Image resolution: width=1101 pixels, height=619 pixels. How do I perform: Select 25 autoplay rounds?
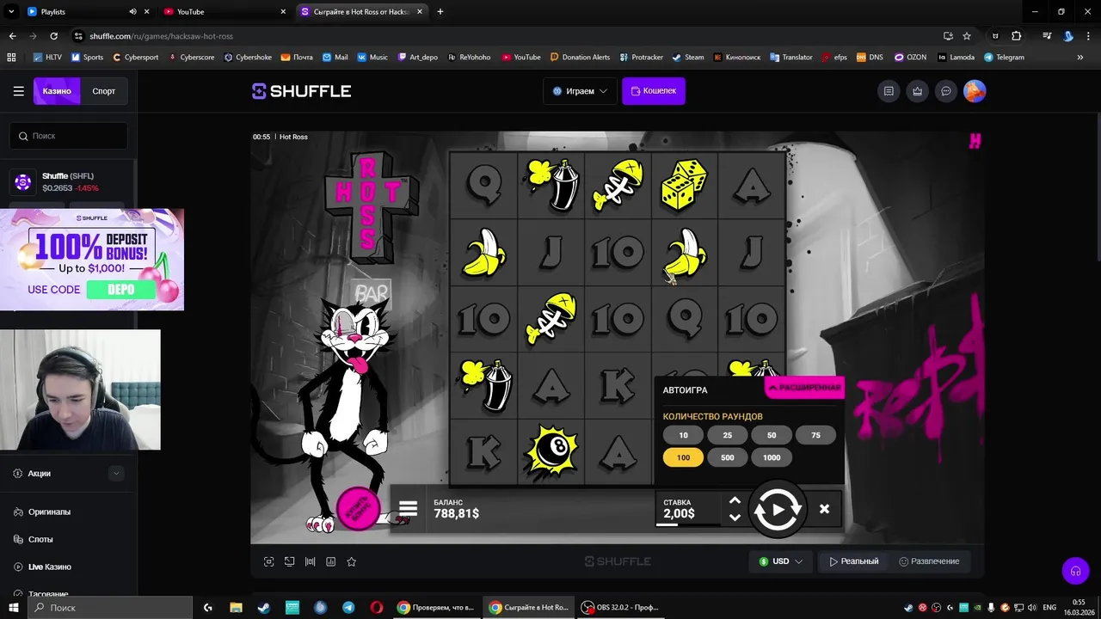coord(727,435)
